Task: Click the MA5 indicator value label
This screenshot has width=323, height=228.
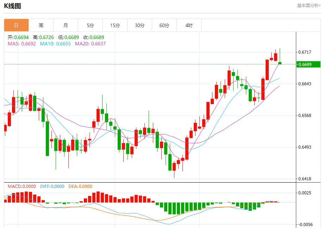Action: pyautogui.click(x=22, y=44)
